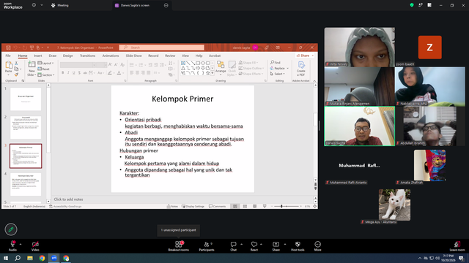Image resolution: width=469 pixels, height=263 pixels.
Task: Open the Review ribbon tab
Action: pos(170,56)
